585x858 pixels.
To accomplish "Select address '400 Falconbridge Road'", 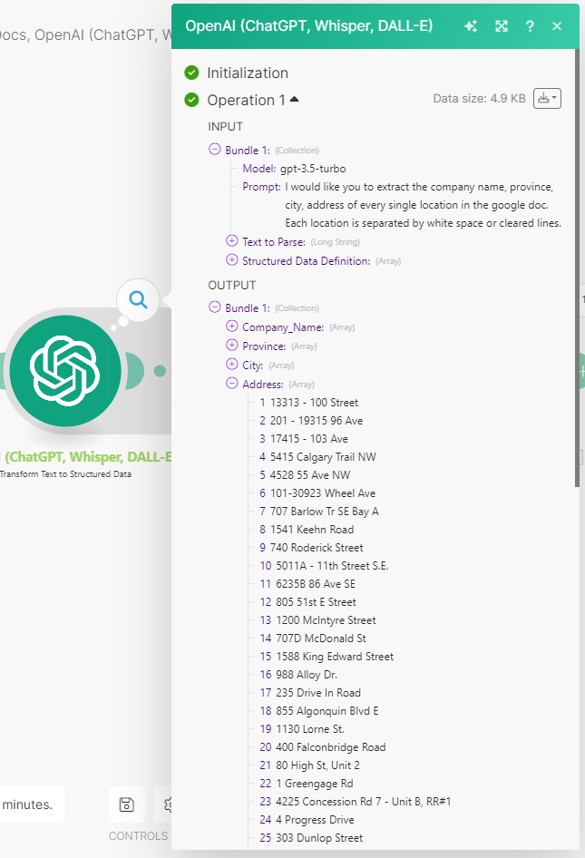I will coord(331,747).
